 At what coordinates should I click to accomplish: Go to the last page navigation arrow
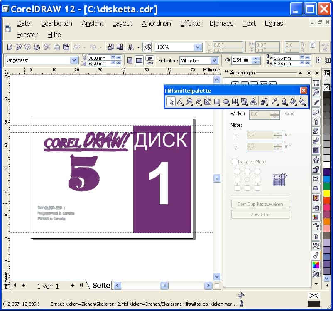[x=81, y=285]
